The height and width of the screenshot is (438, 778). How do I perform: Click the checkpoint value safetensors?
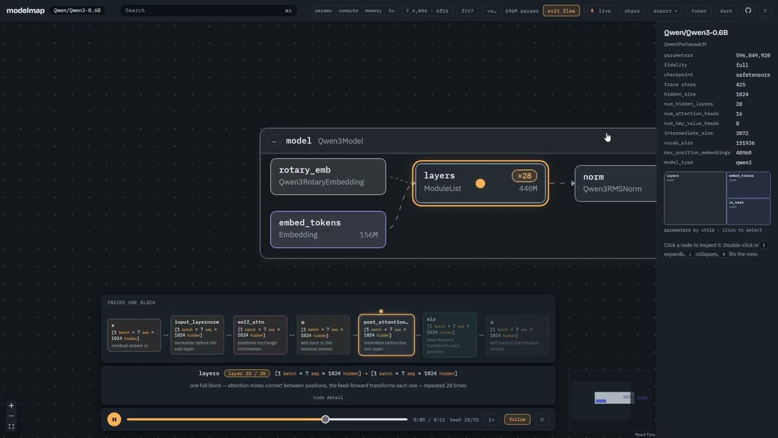pyautogui.click(x=753, y=75)
